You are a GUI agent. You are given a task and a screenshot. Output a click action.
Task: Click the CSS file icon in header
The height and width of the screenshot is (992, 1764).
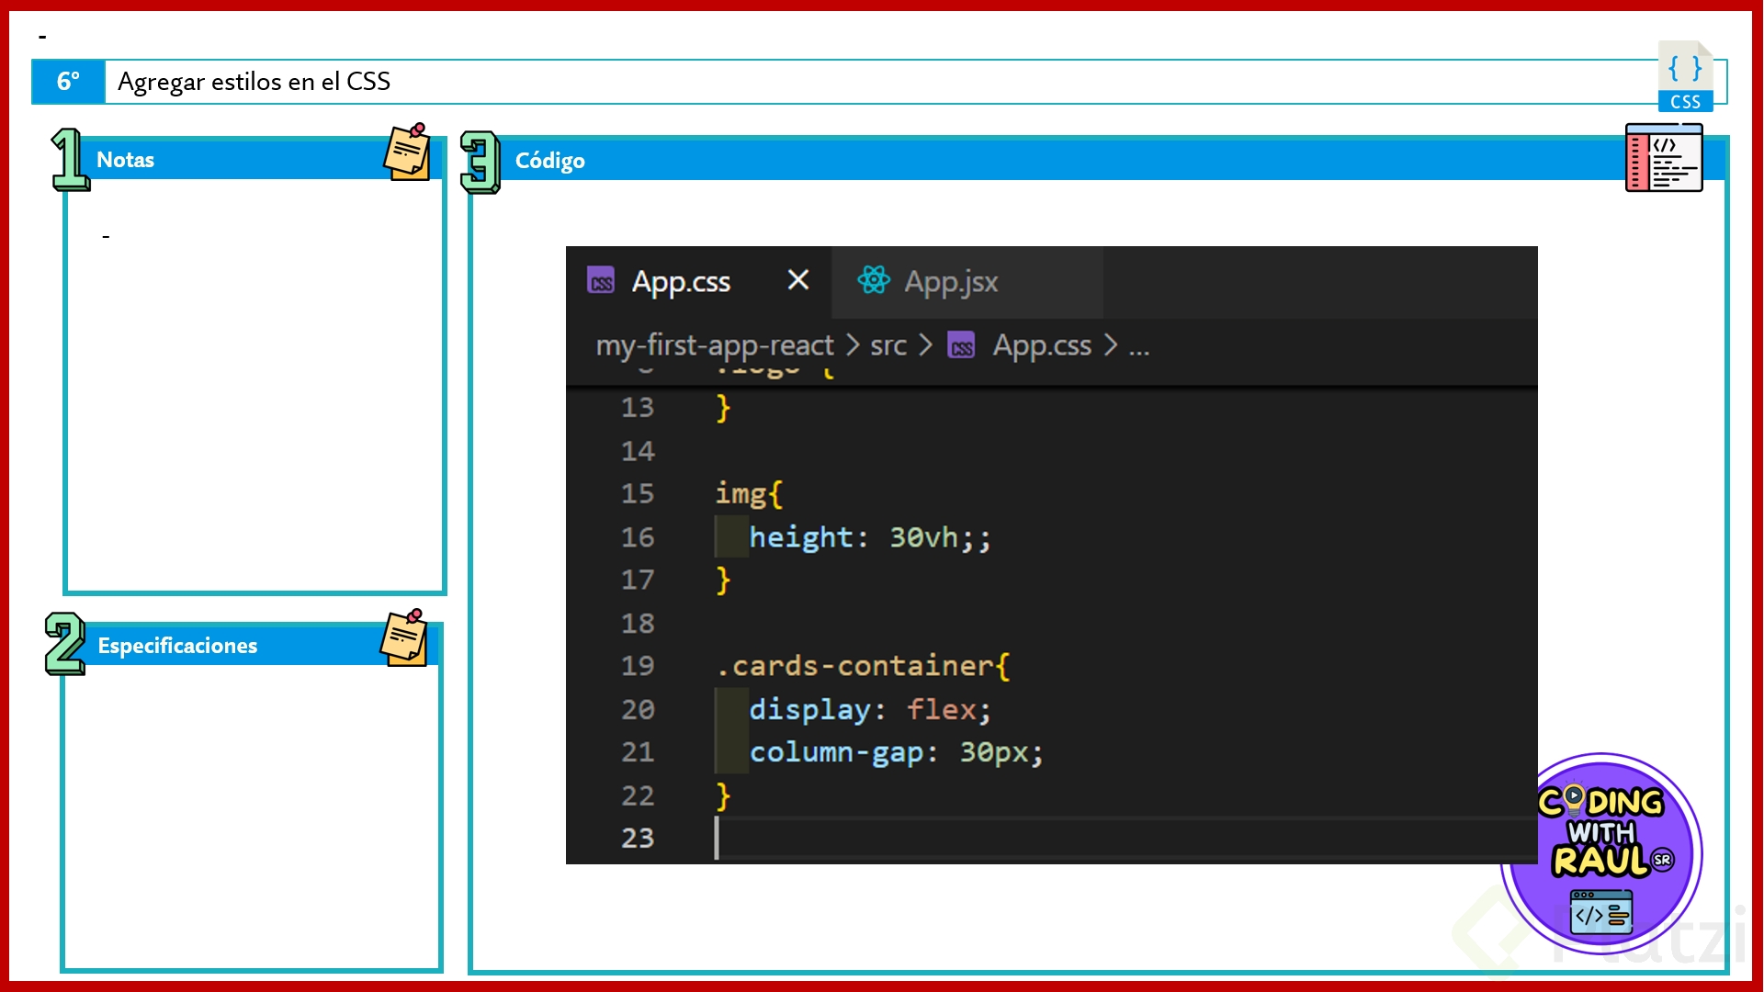tap(1685, 76)
